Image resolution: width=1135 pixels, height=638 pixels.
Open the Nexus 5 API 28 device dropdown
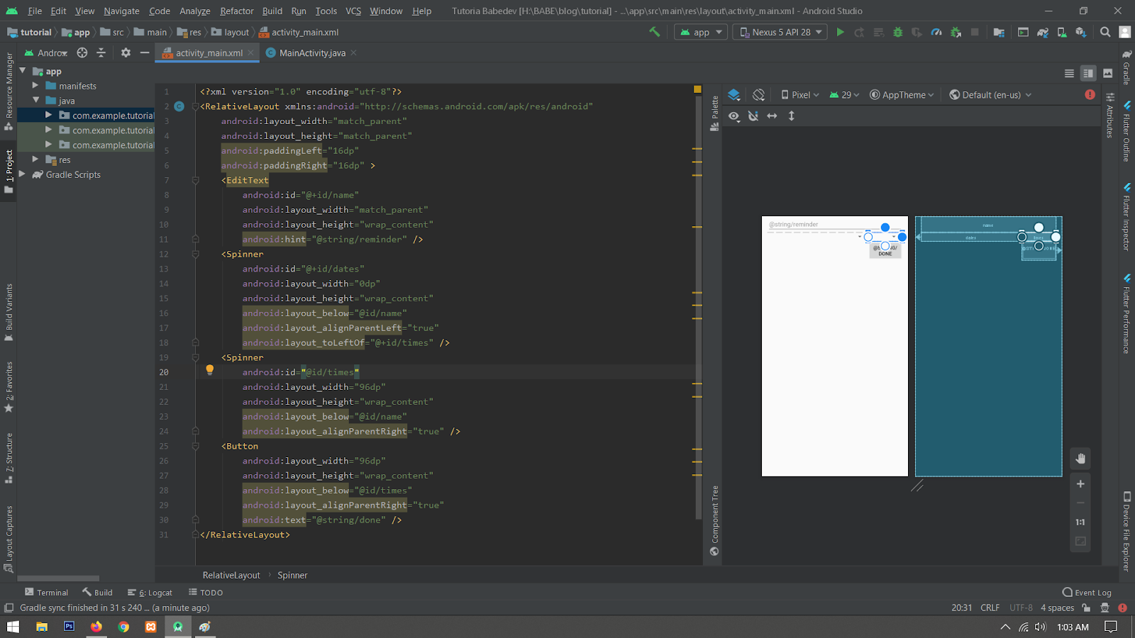point(780,32)
